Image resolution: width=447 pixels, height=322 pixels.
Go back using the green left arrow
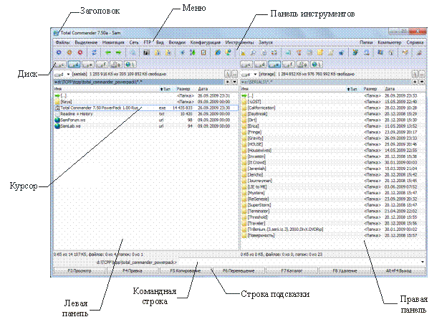[108, 52]
